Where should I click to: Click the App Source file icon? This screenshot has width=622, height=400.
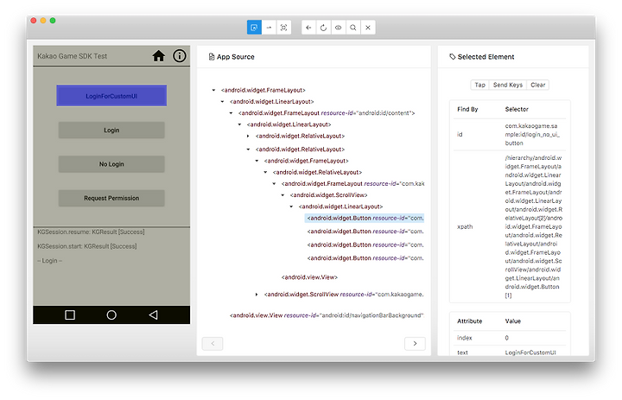[212, 57]
